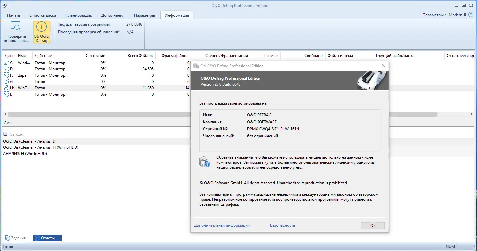The height and width of the screenshot is (251, 477).
Task: Go to the Планировщик ribbon tab
Action: click(79, 15)
